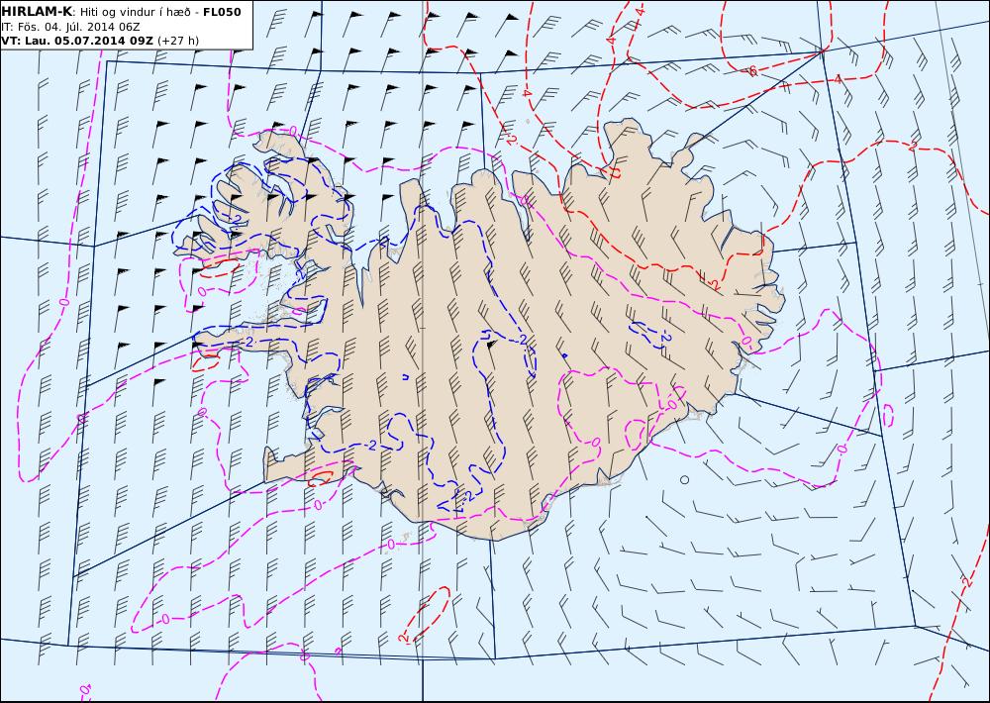Click the (+27 h) forecast offset text
This screenshot has width=990, height=703.
tap(177, 41)
